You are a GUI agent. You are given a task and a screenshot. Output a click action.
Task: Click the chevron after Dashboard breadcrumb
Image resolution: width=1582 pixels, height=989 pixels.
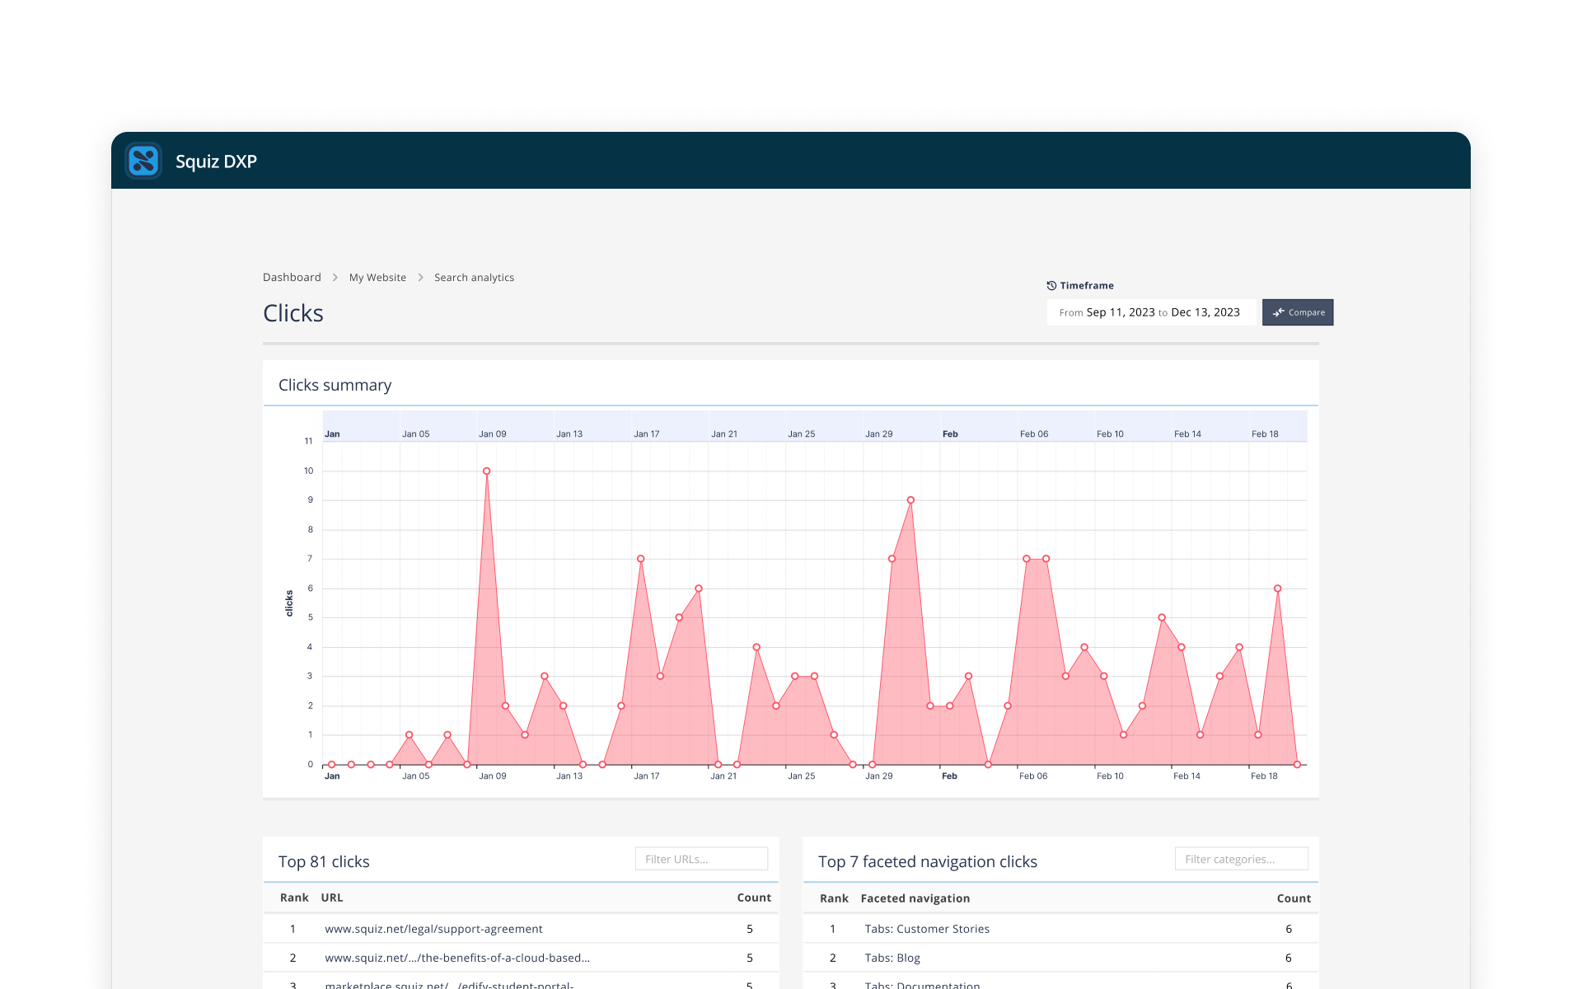pyautogui.click(x=335, y=278)
